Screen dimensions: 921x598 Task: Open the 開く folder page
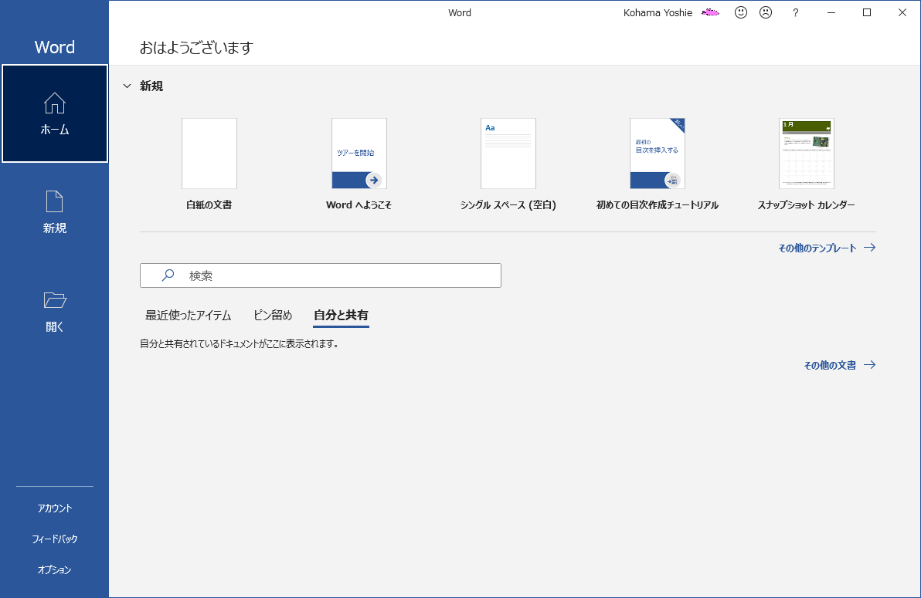click(55, 311)
